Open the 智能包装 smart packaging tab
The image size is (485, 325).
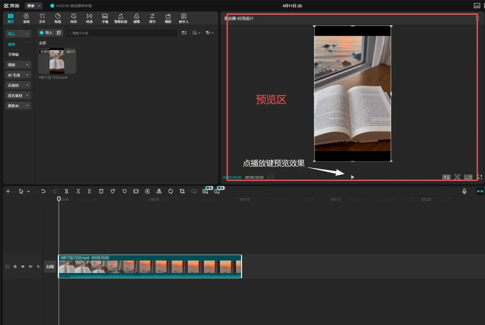pos(121,18)
